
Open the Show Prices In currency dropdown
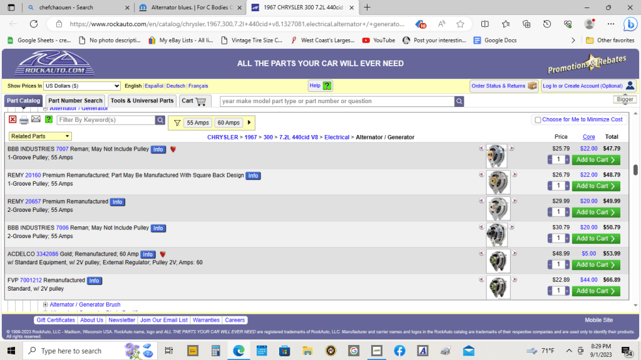(82, 86)
